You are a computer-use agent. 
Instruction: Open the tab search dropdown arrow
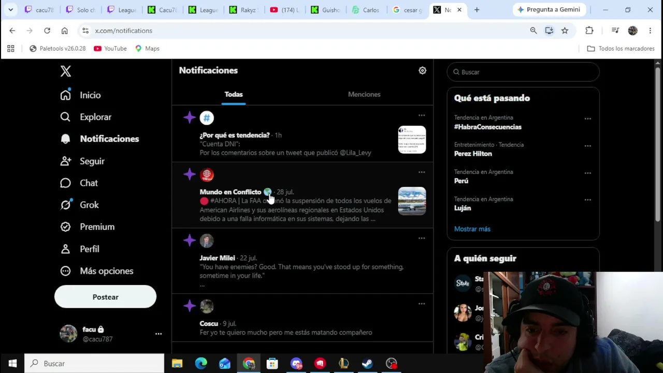pyautogui.click(x=10, y=10)
